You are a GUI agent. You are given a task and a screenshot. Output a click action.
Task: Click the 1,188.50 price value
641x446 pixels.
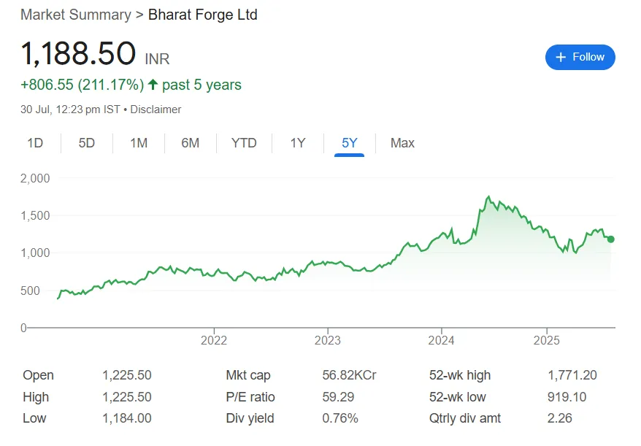(78, 53)
